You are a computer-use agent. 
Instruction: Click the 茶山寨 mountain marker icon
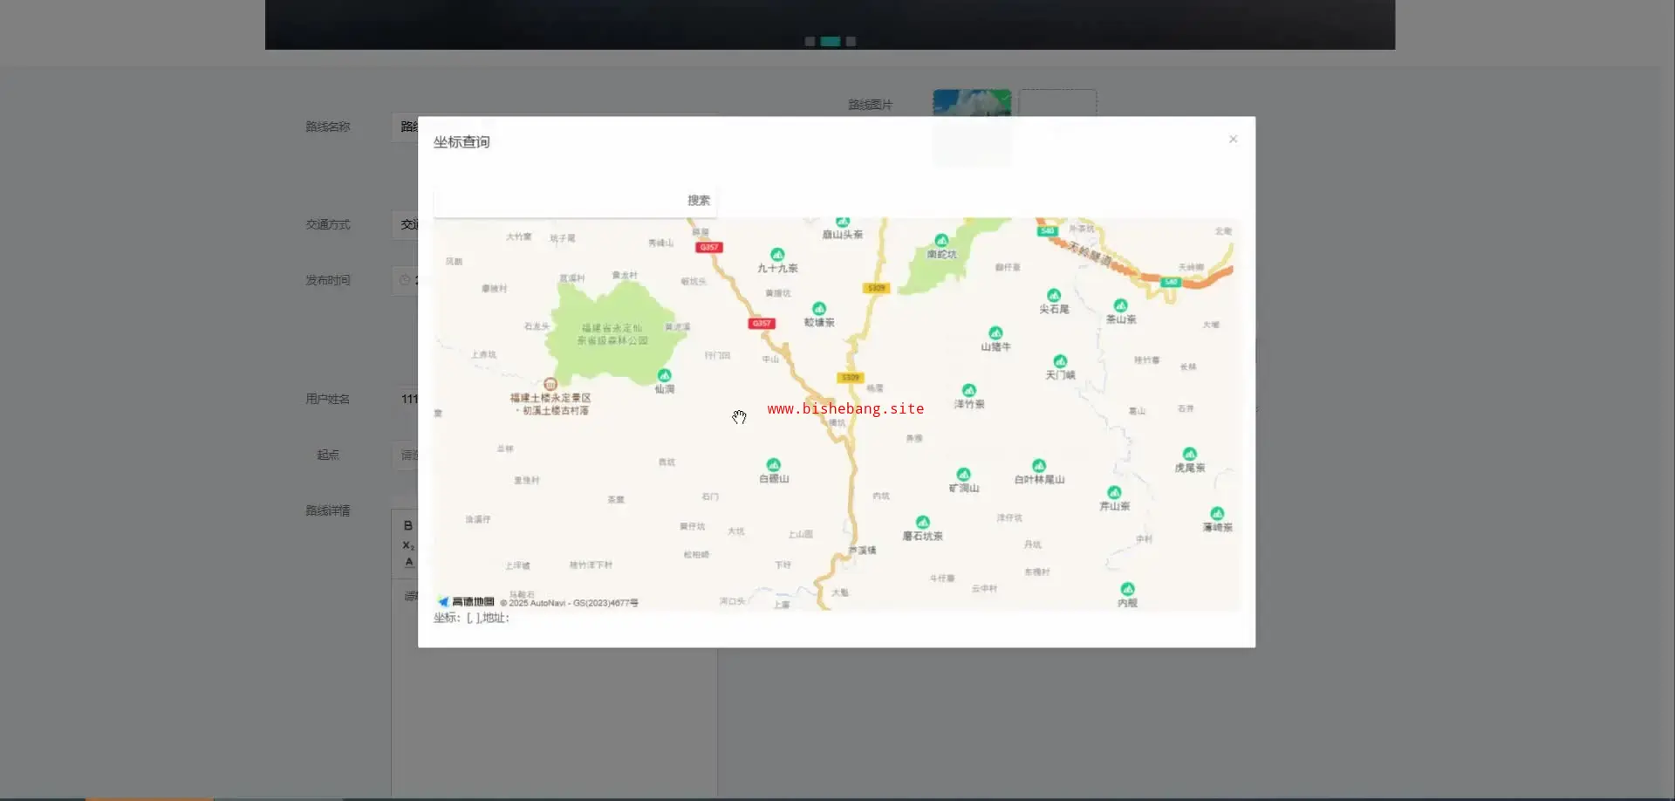click(x=1120, y=305)
